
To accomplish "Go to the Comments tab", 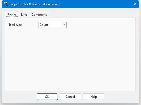I will tap(39, 14).
